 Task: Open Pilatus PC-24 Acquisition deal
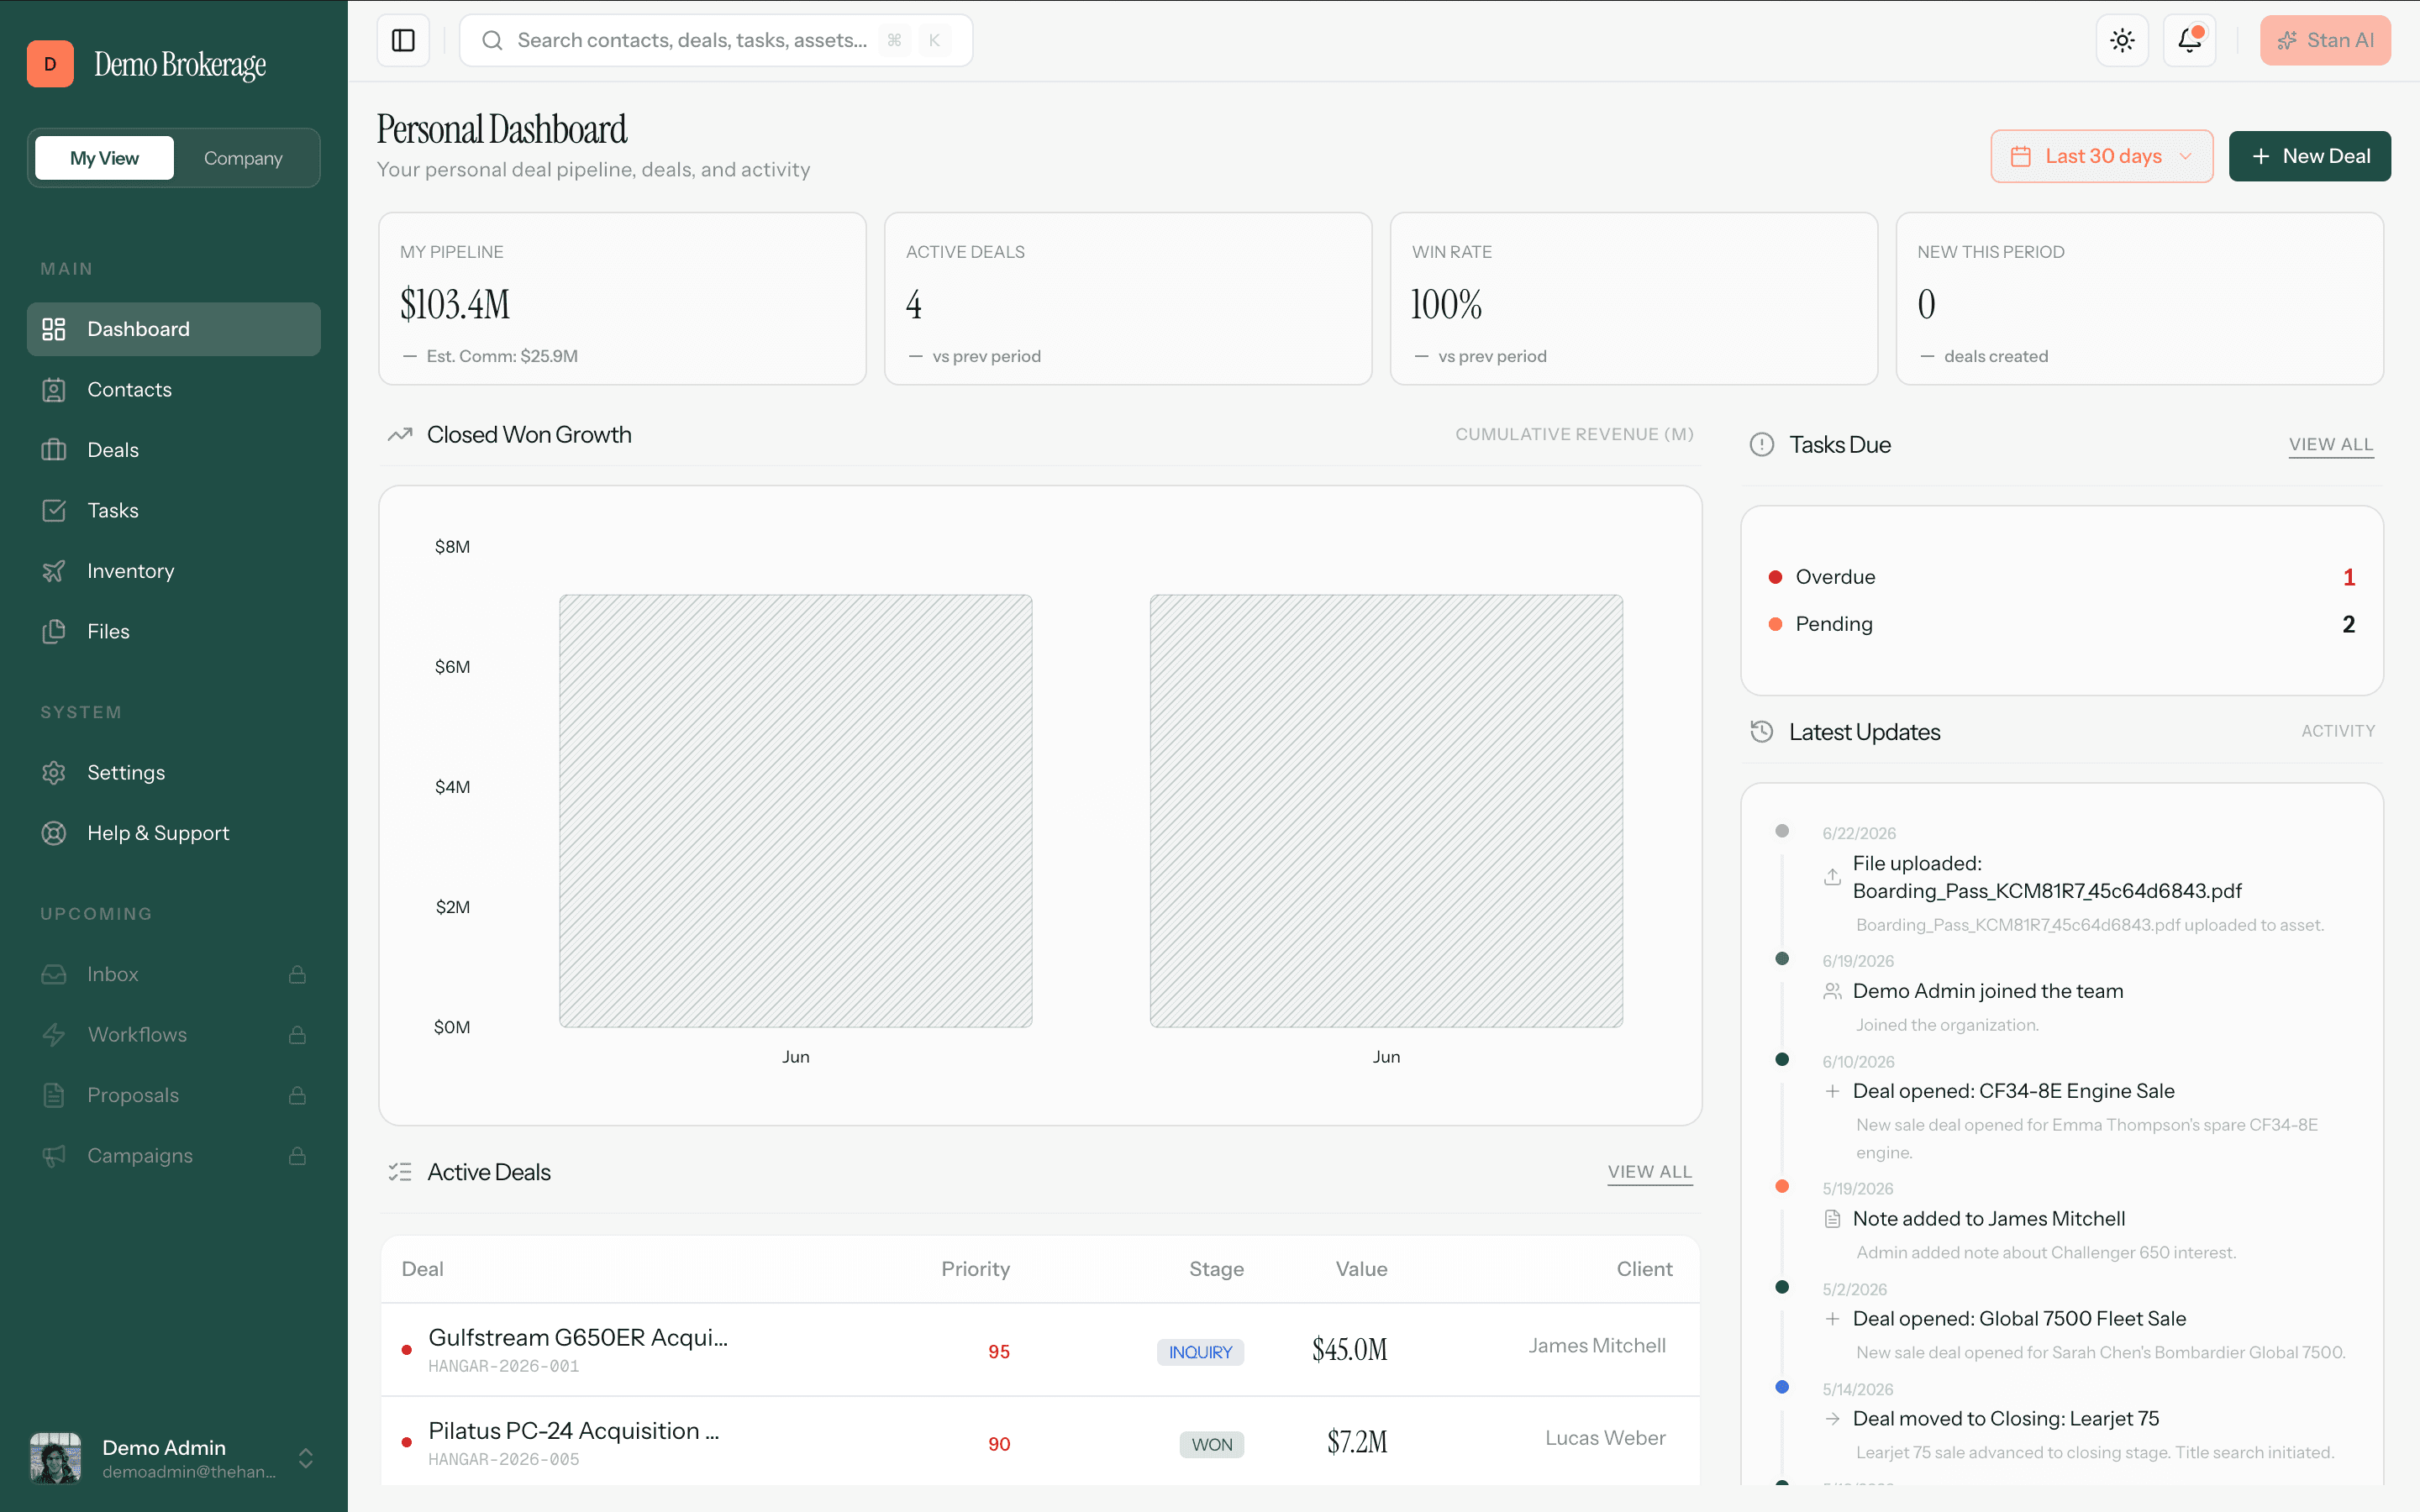click(x=574, y=1431)
